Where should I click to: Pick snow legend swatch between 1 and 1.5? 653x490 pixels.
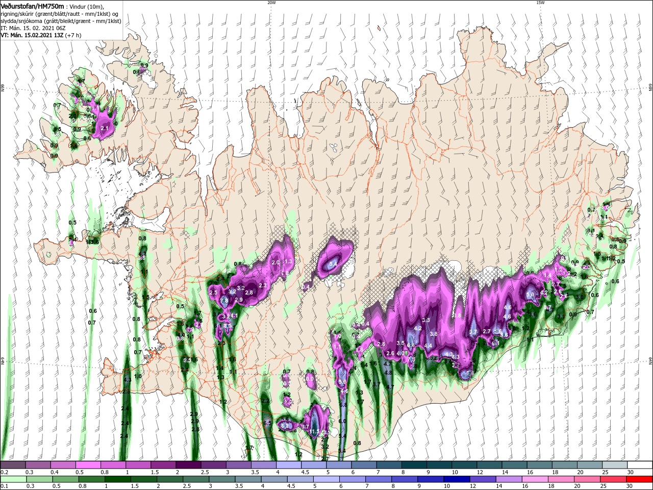(x=138, y=465)
